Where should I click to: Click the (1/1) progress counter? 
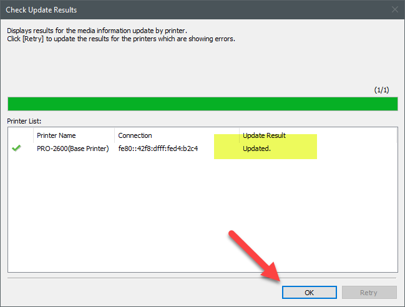coord(382,90)
